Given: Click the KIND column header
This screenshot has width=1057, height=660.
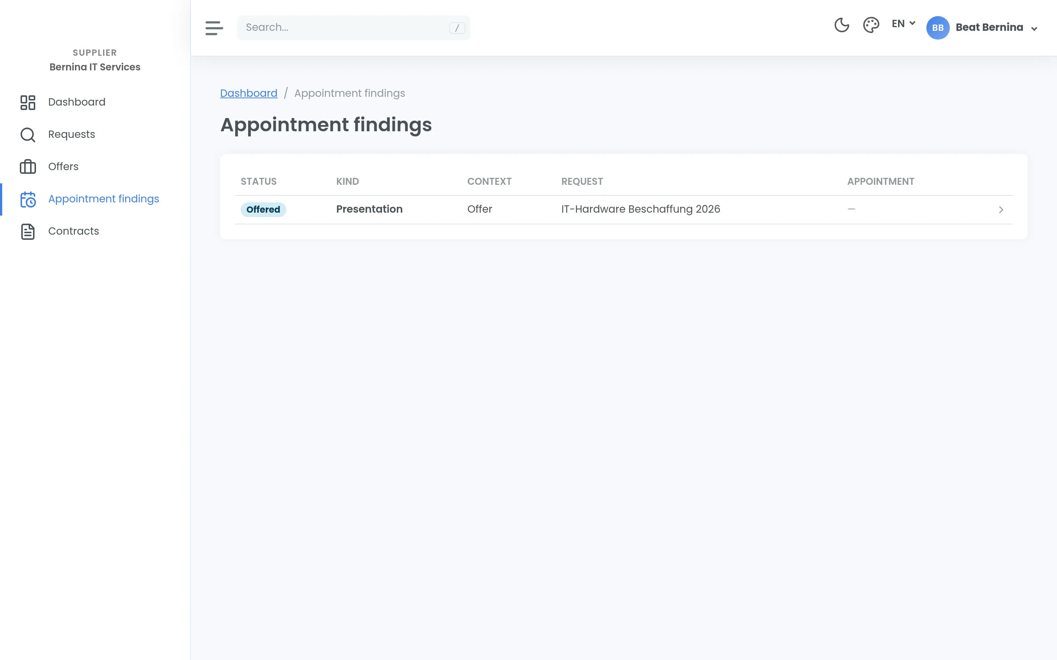Looking at the screenshot, I should [348, 181].
